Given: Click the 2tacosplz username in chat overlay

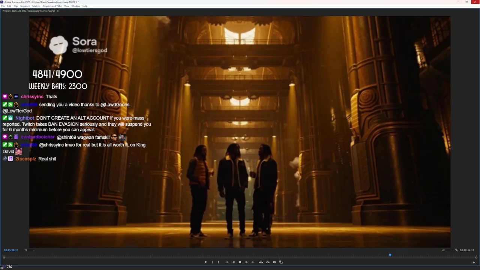Looking at the screenshot, I should coord(26,159).
